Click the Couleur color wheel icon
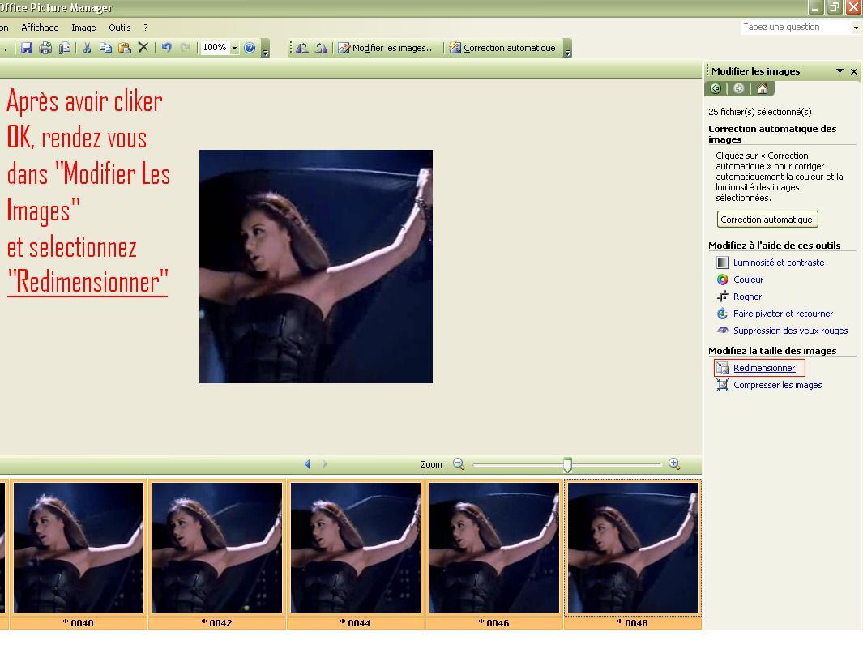863x649 pixels. pyautogui.click(x=723, y=280)
